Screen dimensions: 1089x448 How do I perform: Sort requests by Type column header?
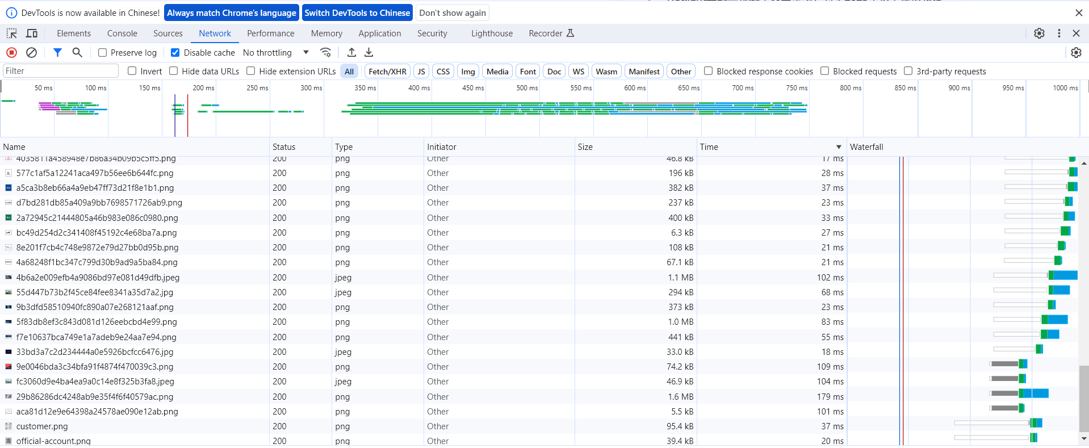[378, 147]
